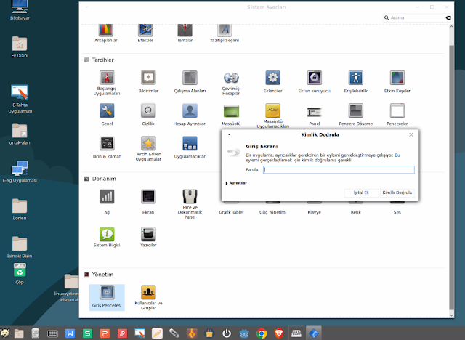
Task: Click the Parola password field
Action: coord(339,169)
